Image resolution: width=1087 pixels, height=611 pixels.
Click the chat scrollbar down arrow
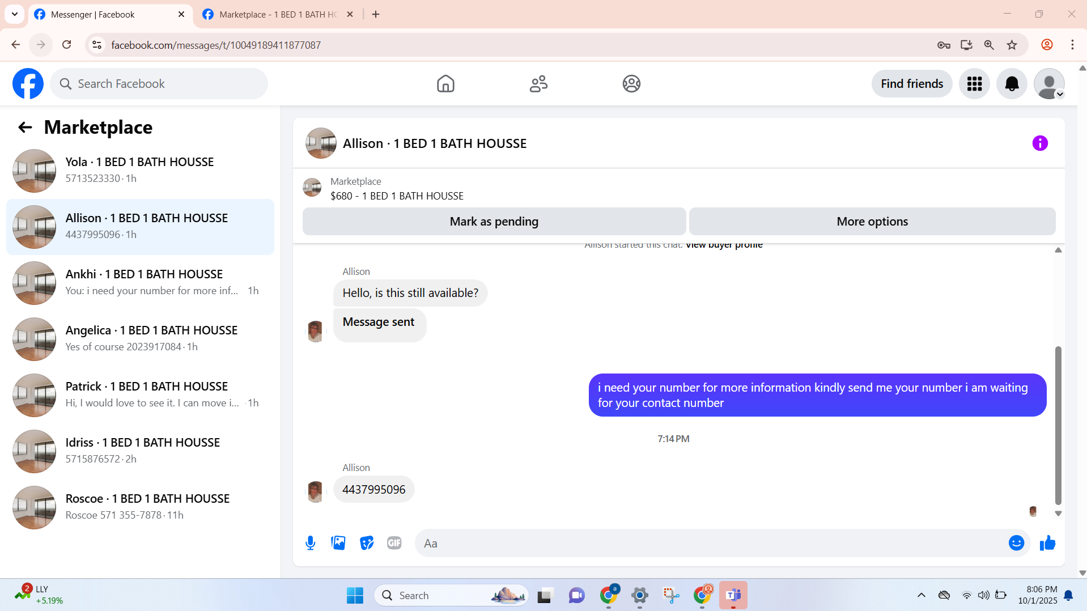[1058, 514]
